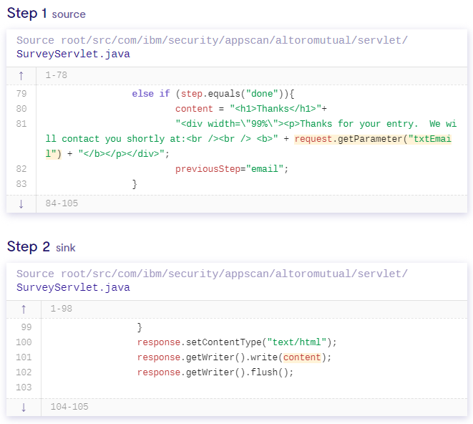The height and width of the screenshot is (424, 473).
Task: Click the highlighted content argument on line 101
Action: click(x=302, y=357)
